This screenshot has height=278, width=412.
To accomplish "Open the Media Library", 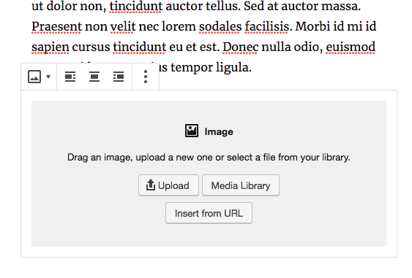I will pos(241,185).
